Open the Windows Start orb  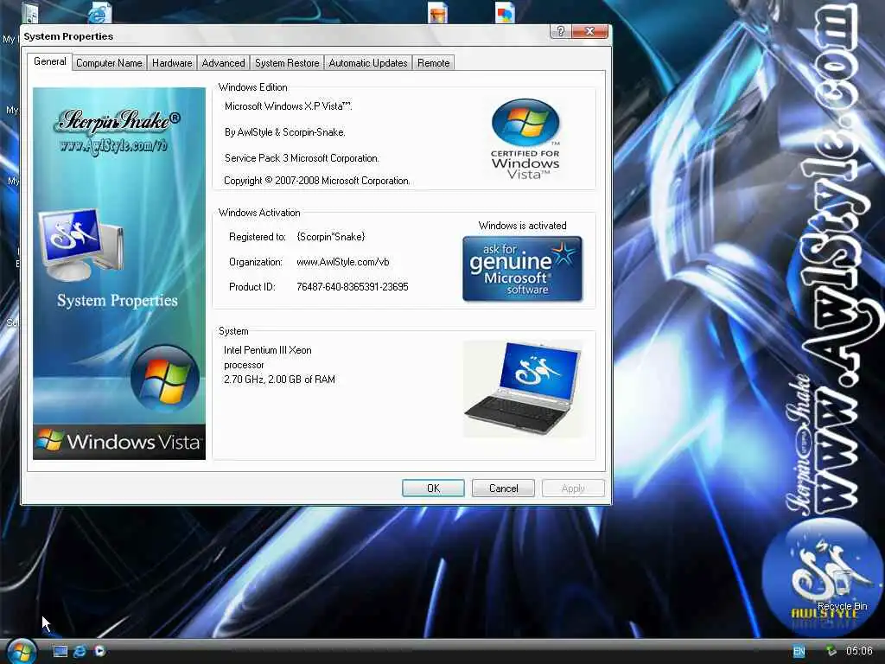[x=21, y=651]
